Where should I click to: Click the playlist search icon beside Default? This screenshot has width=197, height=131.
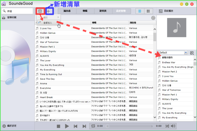click(192, 53)
